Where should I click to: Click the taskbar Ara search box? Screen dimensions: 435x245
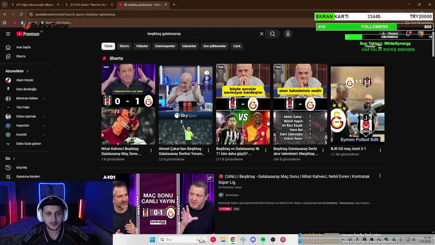point(184,240)
